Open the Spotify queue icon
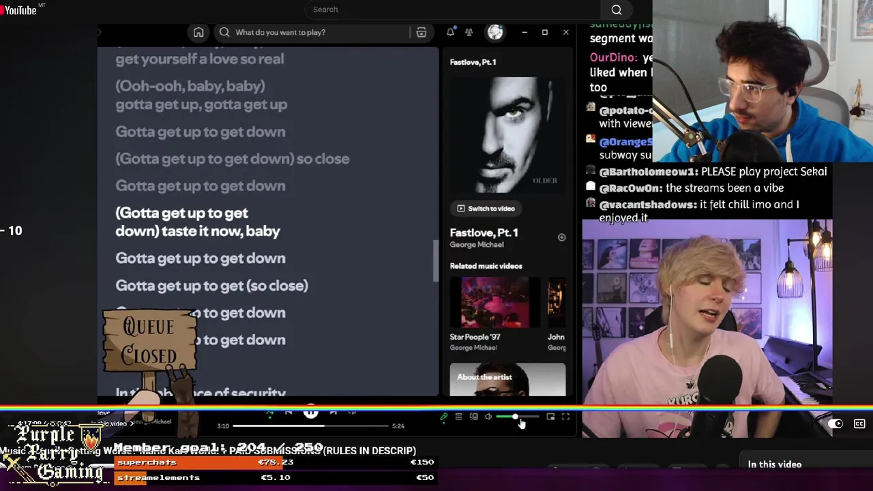Screen dimensions: 873x491 coord(458,417)
